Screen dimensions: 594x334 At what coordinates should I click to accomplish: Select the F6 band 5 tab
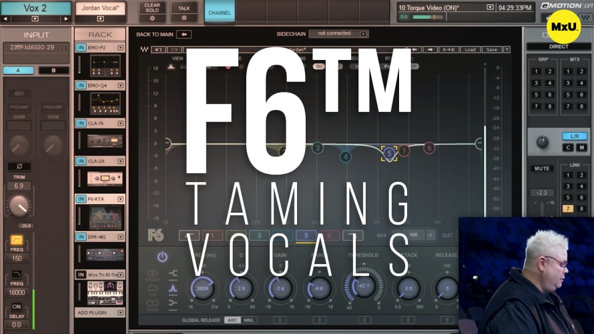[306, 235]
